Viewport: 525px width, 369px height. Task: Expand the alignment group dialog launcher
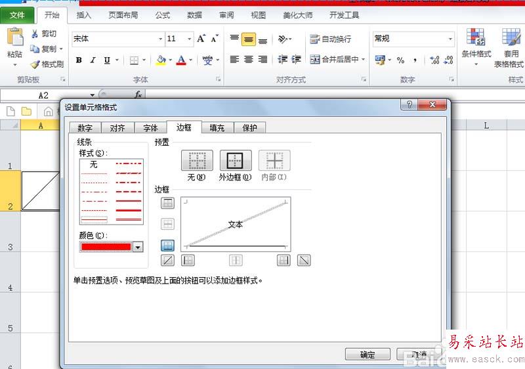364,79
